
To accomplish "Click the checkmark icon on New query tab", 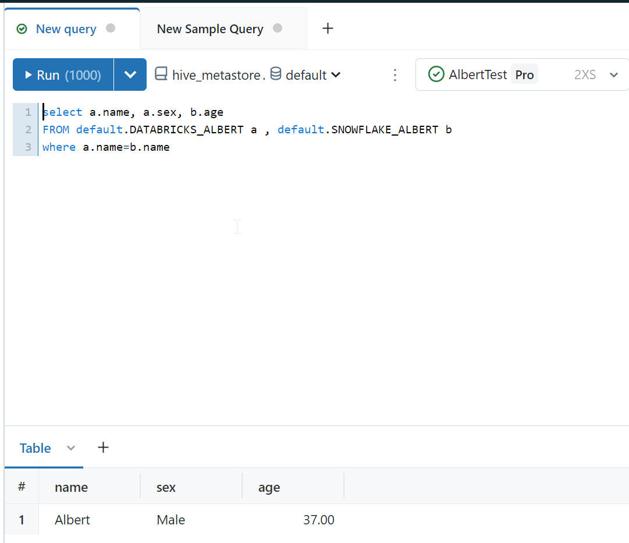I will 22,27.
